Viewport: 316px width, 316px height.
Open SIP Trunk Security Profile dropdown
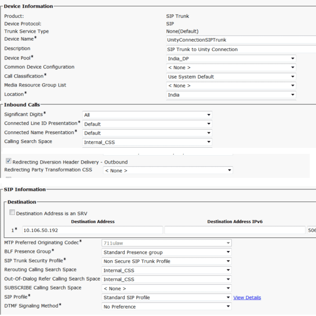(x=166, y=261)
